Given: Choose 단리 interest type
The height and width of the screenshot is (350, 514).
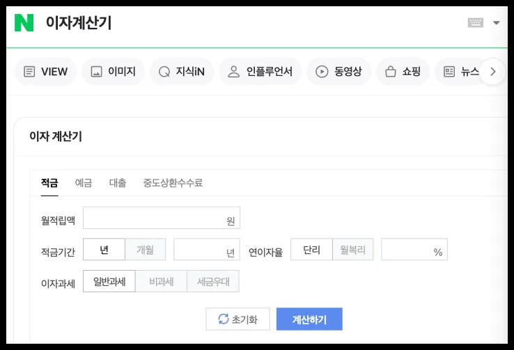Looking at the screenshot, I should point(311,250).
